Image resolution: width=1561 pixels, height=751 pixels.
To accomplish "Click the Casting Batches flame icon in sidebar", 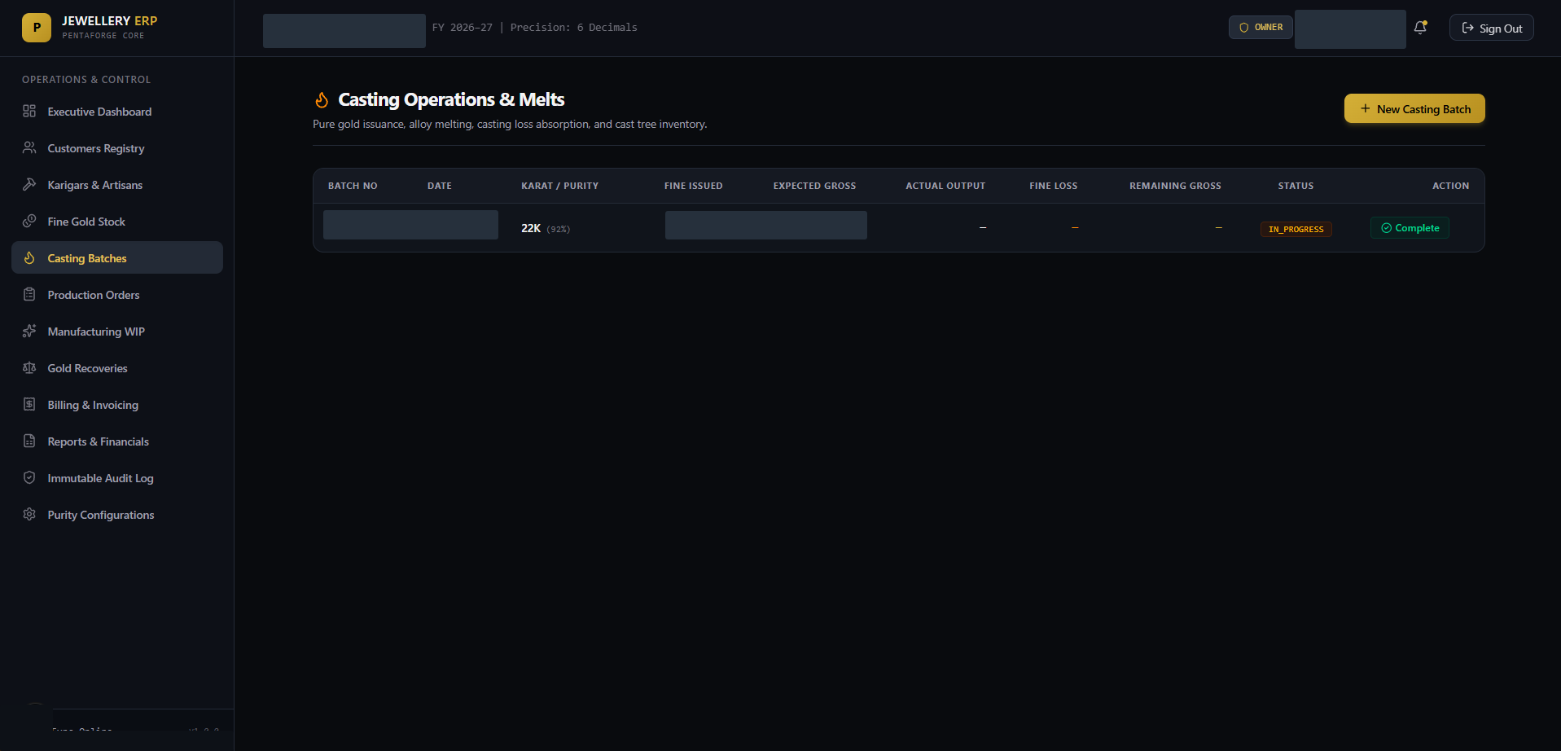I will pos(29,257).
